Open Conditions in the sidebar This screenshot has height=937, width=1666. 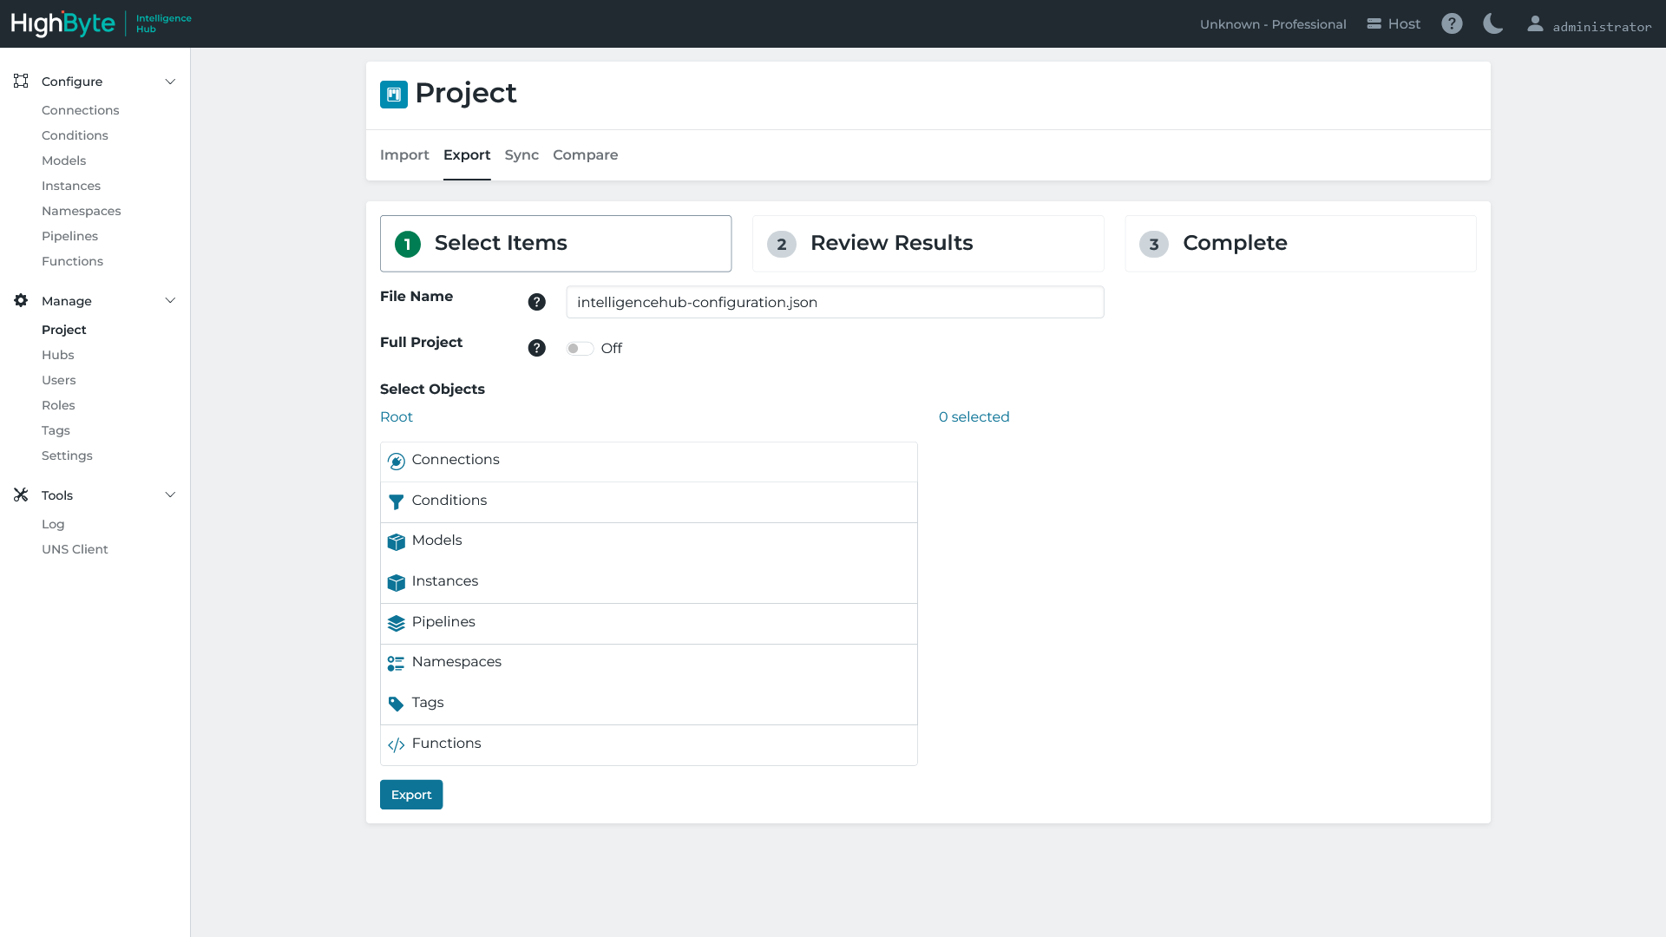pos(75,135)
